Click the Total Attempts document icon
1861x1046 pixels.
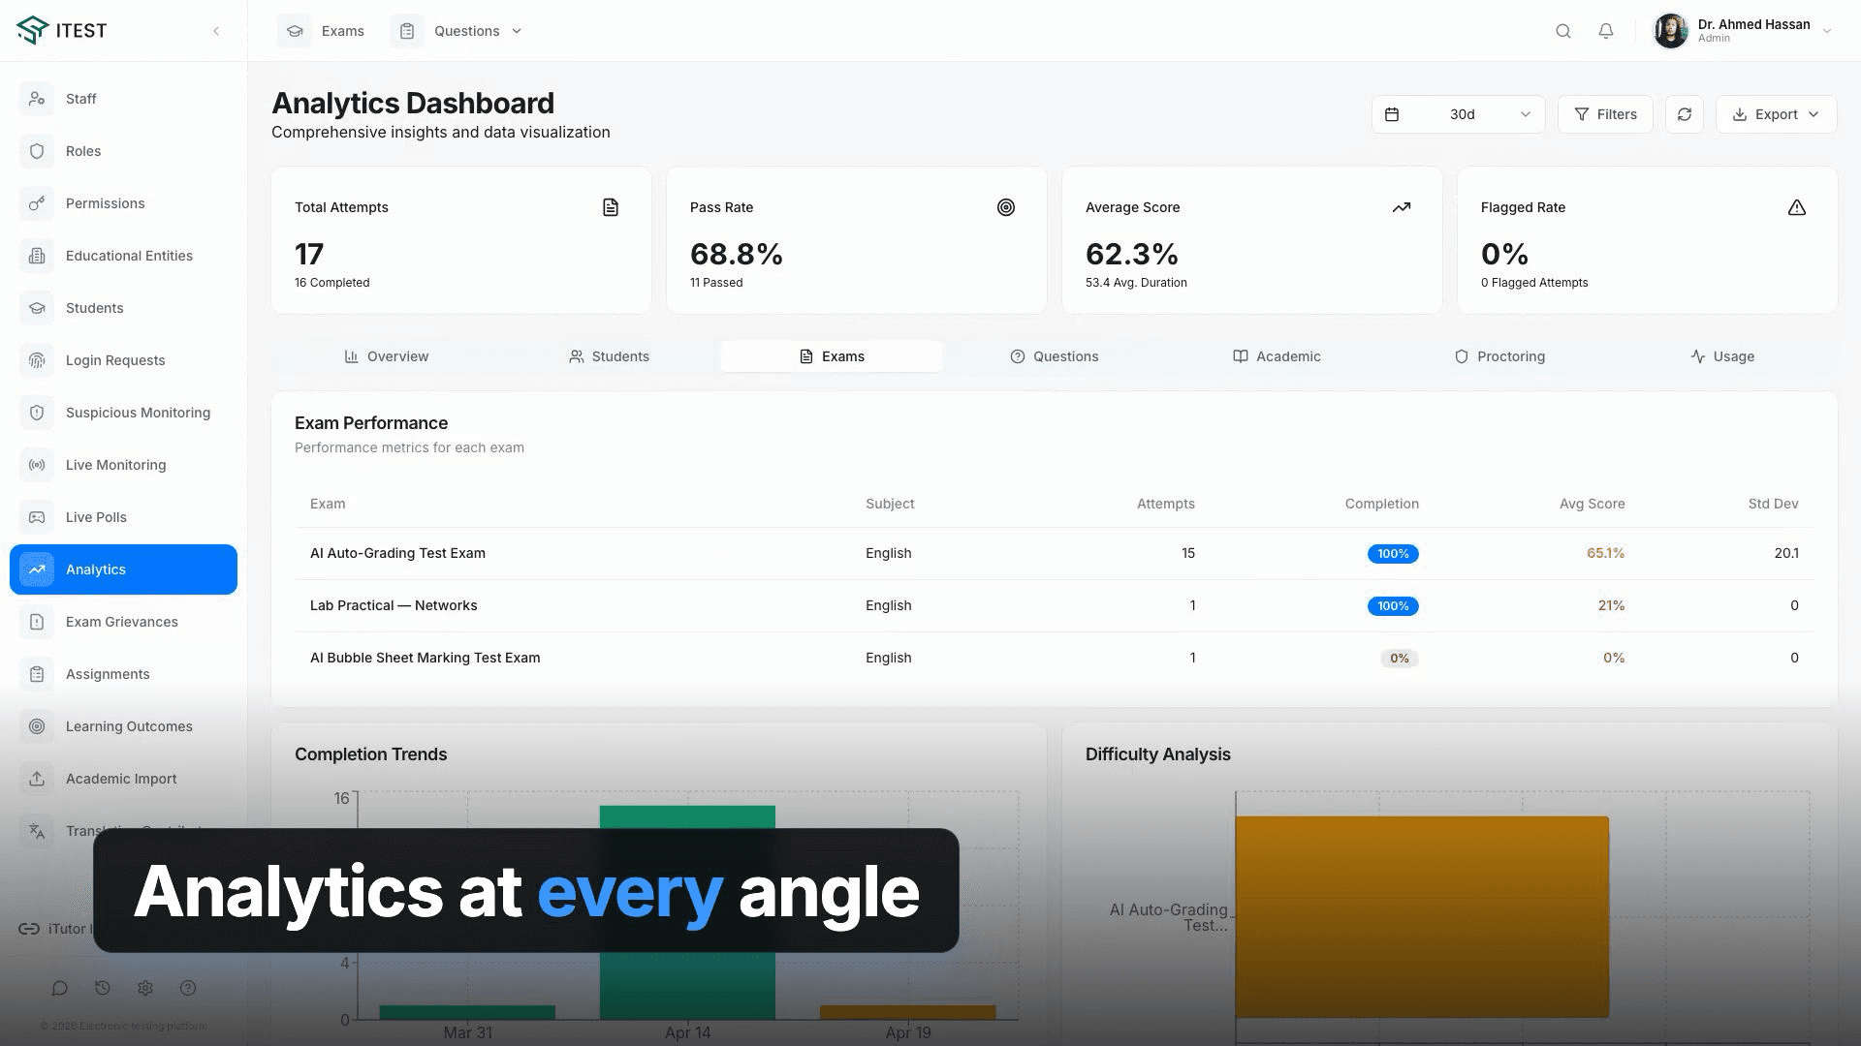[611, 207]
